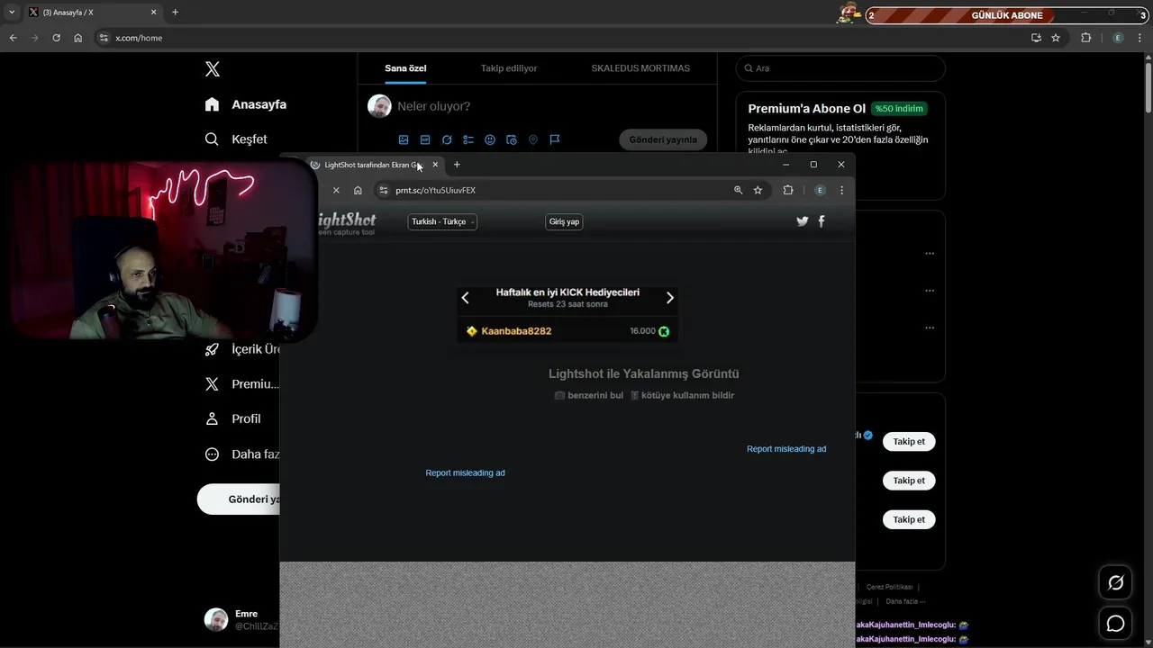Click the main browser home button
Viewport: 1153px width, 648px height.
(x=78, y=38)
